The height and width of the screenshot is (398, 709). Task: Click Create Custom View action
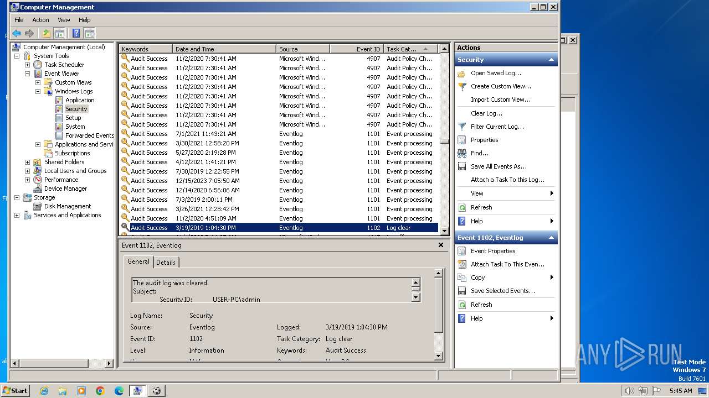point(501,86)
